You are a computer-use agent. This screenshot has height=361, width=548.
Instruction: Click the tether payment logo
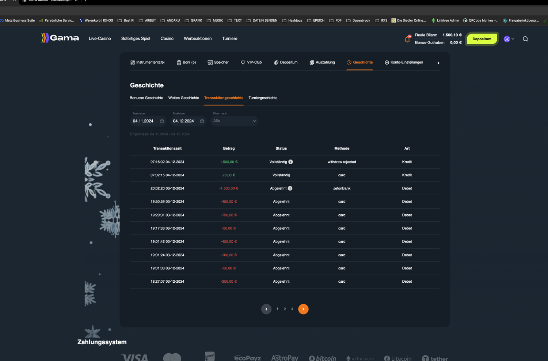[x=435, y=358]
